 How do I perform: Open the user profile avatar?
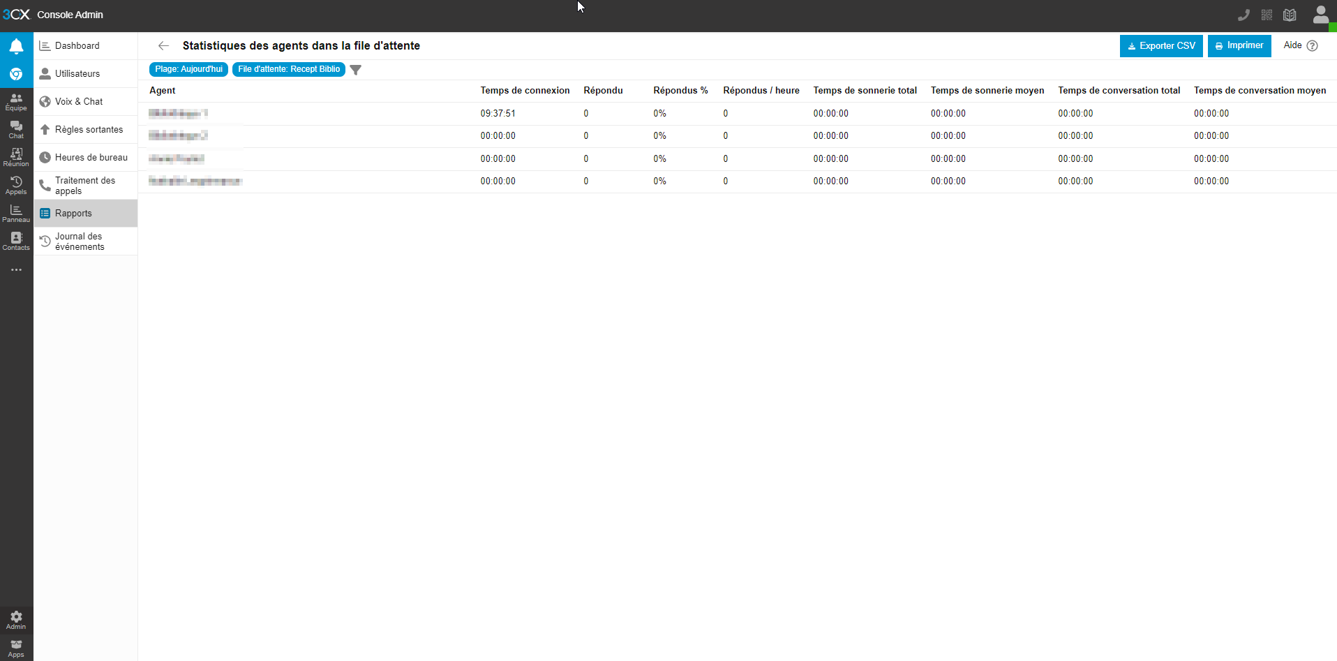[1321, 15]
